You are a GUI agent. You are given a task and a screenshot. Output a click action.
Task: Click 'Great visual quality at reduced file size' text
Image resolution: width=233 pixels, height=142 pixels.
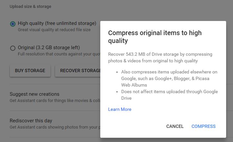point(54,30)
